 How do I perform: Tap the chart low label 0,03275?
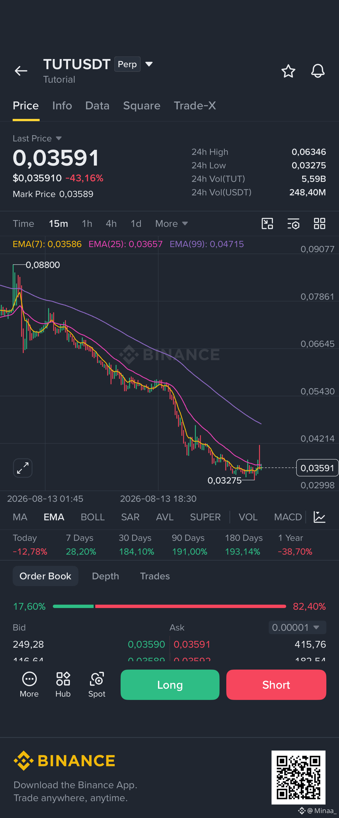(224, 480)
